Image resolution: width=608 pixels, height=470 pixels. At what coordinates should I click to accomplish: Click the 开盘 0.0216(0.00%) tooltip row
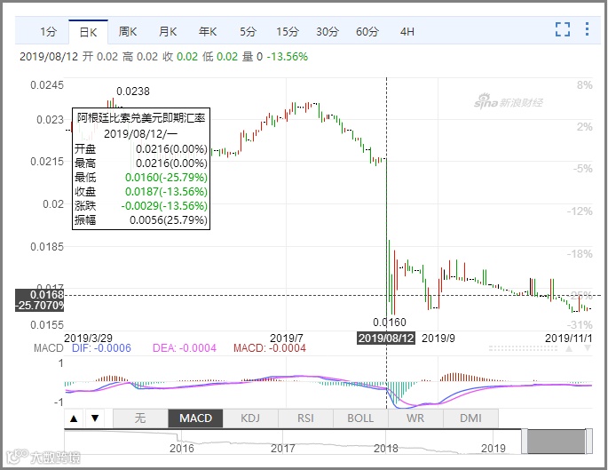click(141, 148)
